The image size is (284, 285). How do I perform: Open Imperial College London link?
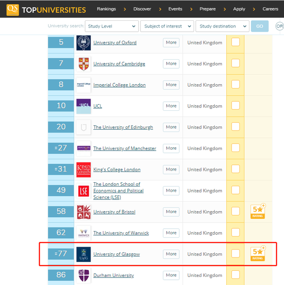(x=119, y=85)
